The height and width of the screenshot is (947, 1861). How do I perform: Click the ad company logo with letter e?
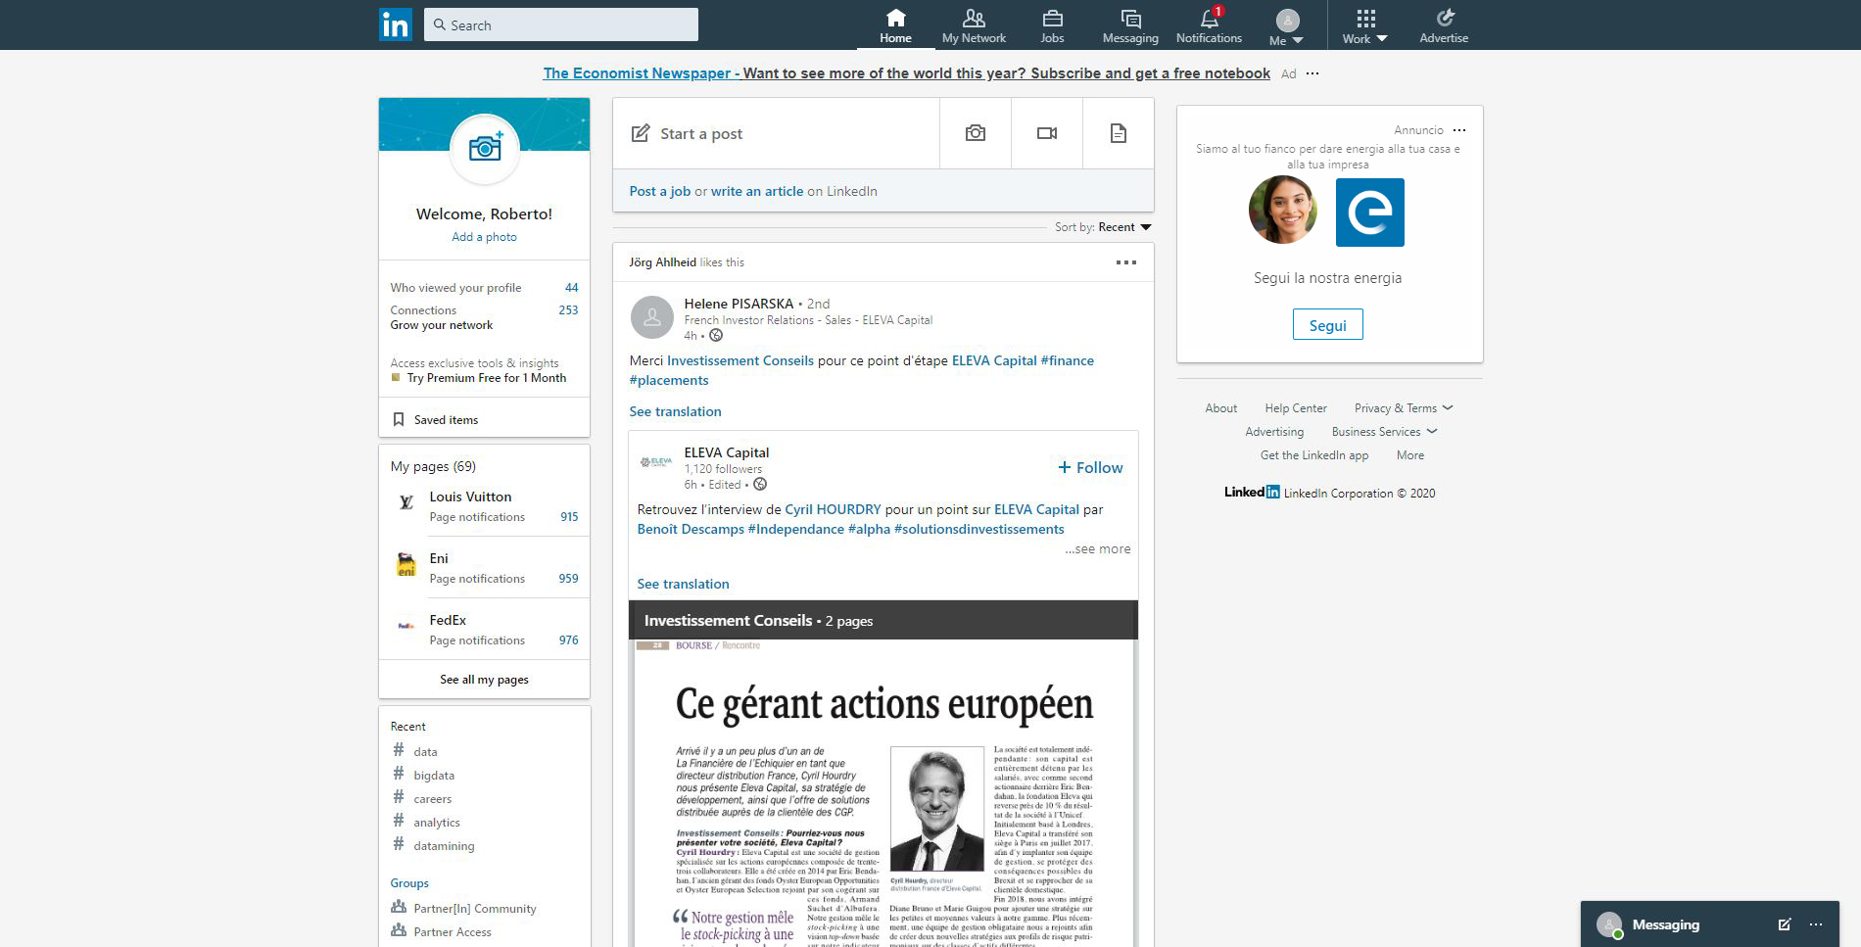pos(1370,213)
